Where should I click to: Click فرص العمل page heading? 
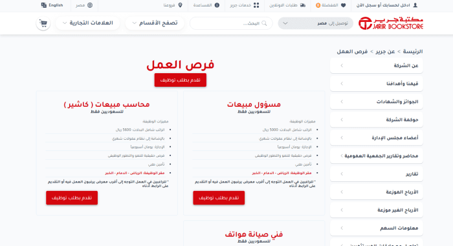181,65
